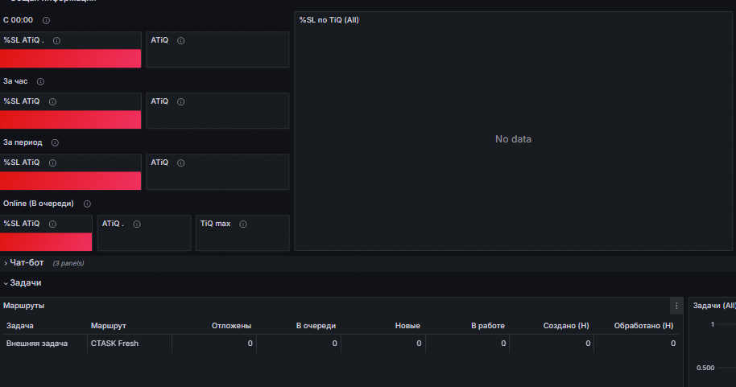This screenshot has width=736, height=387.
Task: Click 'Внешняя задача' table cell
Action: tap(44, 344)
